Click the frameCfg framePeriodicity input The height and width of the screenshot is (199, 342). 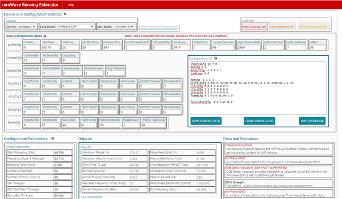point(110,125)
